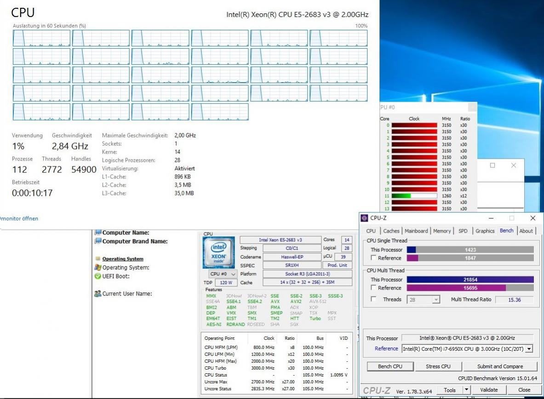Viewport: 544px width, 399px height.
Task: Click the Multi Thread Ratio field 15.36
Action: tap(514, 300)
